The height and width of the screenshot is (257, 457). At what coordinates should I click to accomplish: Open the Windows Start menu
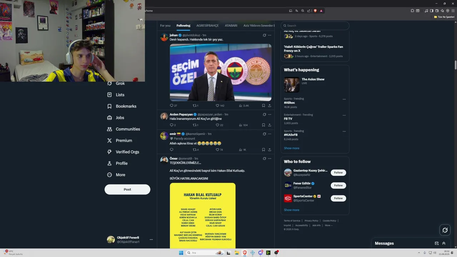coord(181,253)
